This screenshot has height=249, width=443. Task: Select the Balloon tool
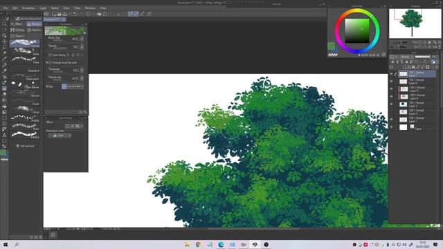4,141
